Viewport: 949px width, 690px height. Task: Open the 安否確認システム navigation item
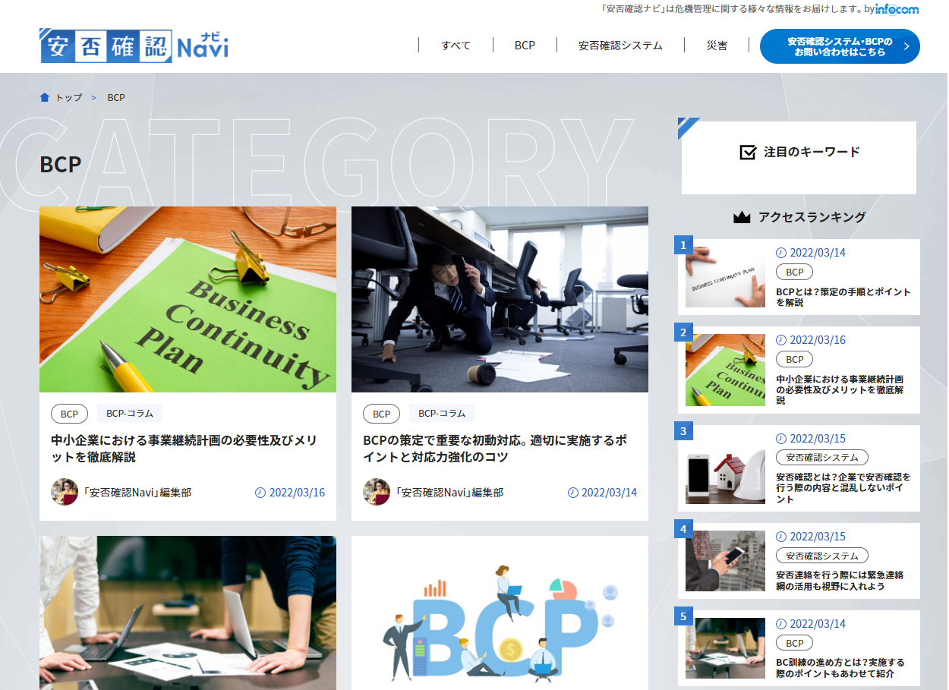[x=620, y=46]
